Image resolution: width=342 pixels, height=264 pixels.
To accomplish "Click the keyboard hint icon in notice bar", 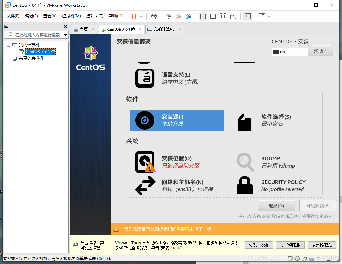I will [75, 245].
